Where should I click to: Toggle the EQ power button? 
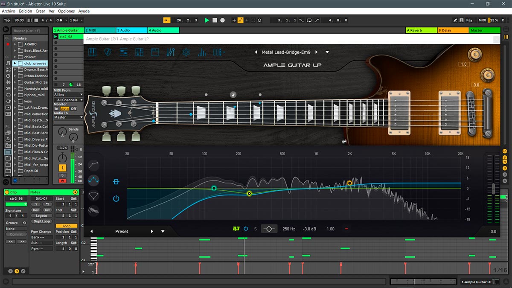116,198
